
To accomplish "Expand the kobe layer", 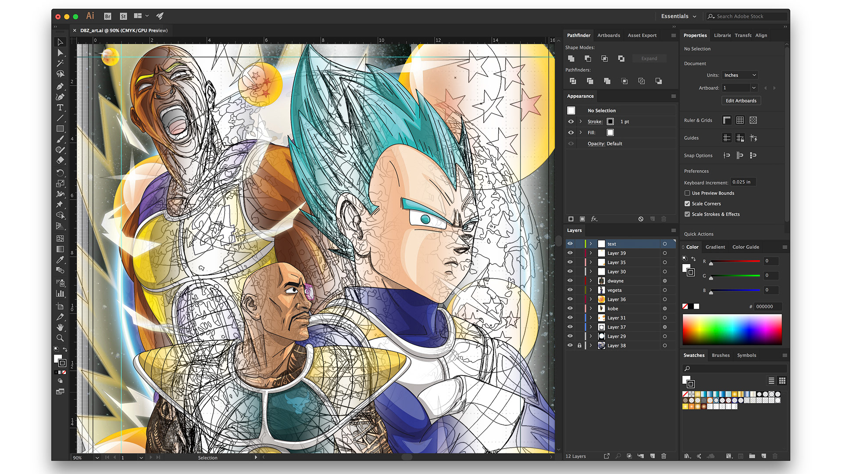I will click(591, 309).
